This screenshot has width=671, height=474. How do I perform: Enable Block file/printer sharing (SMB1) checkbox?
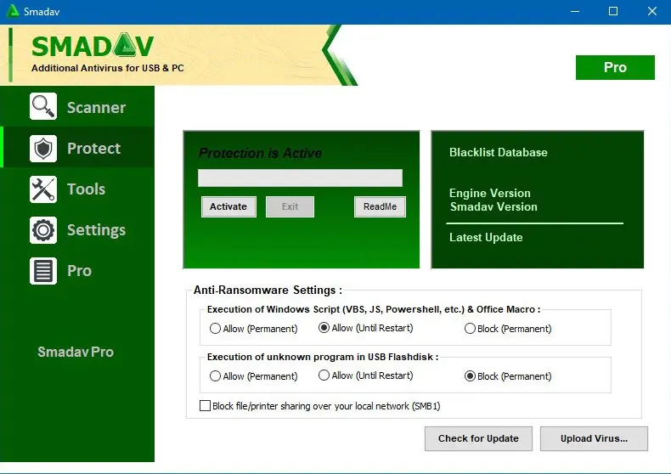(205, 405)
